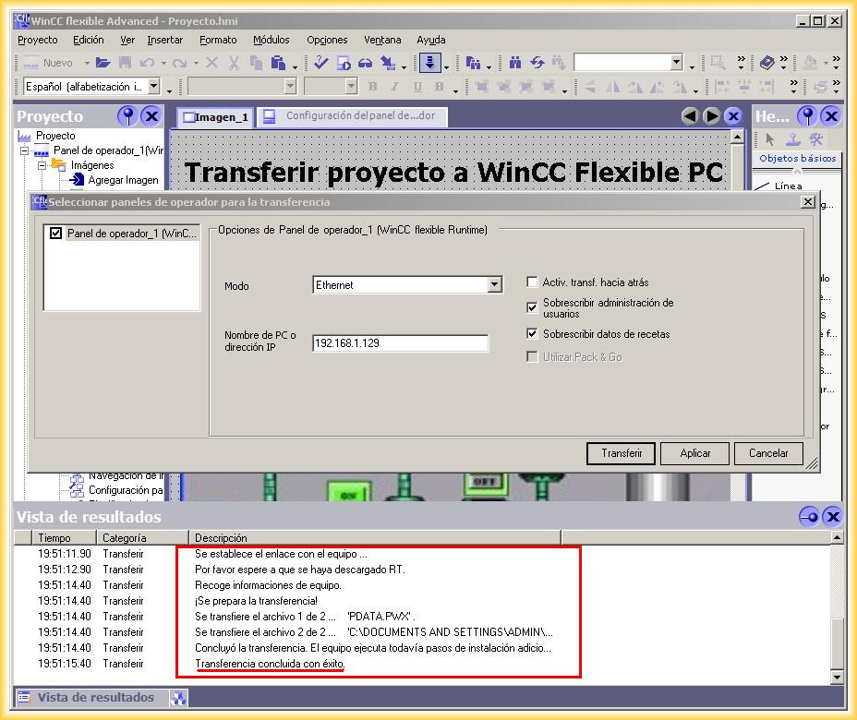This screenshot has height=720, width=857.
Task: Collapse the Imágenes tree node
Action: [42, 165]
